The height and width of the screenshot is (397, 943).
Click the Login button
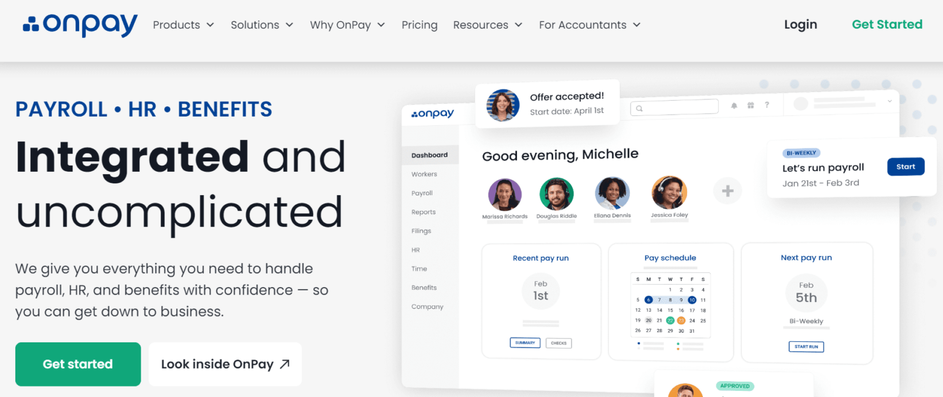[x=800, y=25]
